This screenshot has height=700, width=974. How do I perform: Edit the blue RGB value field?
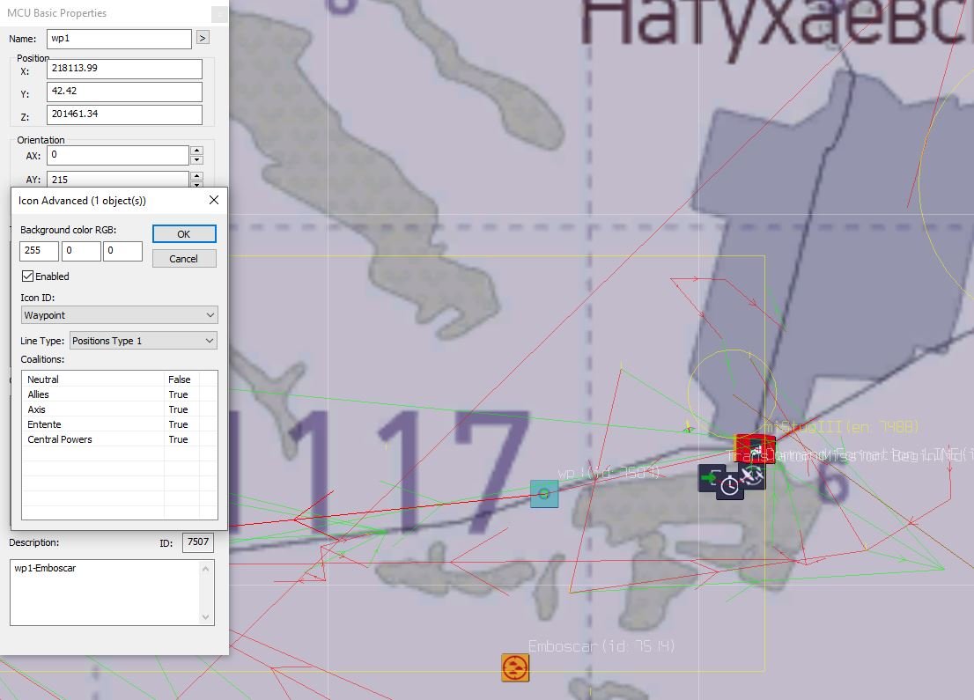pyautogui.click(x=122, y=251)
